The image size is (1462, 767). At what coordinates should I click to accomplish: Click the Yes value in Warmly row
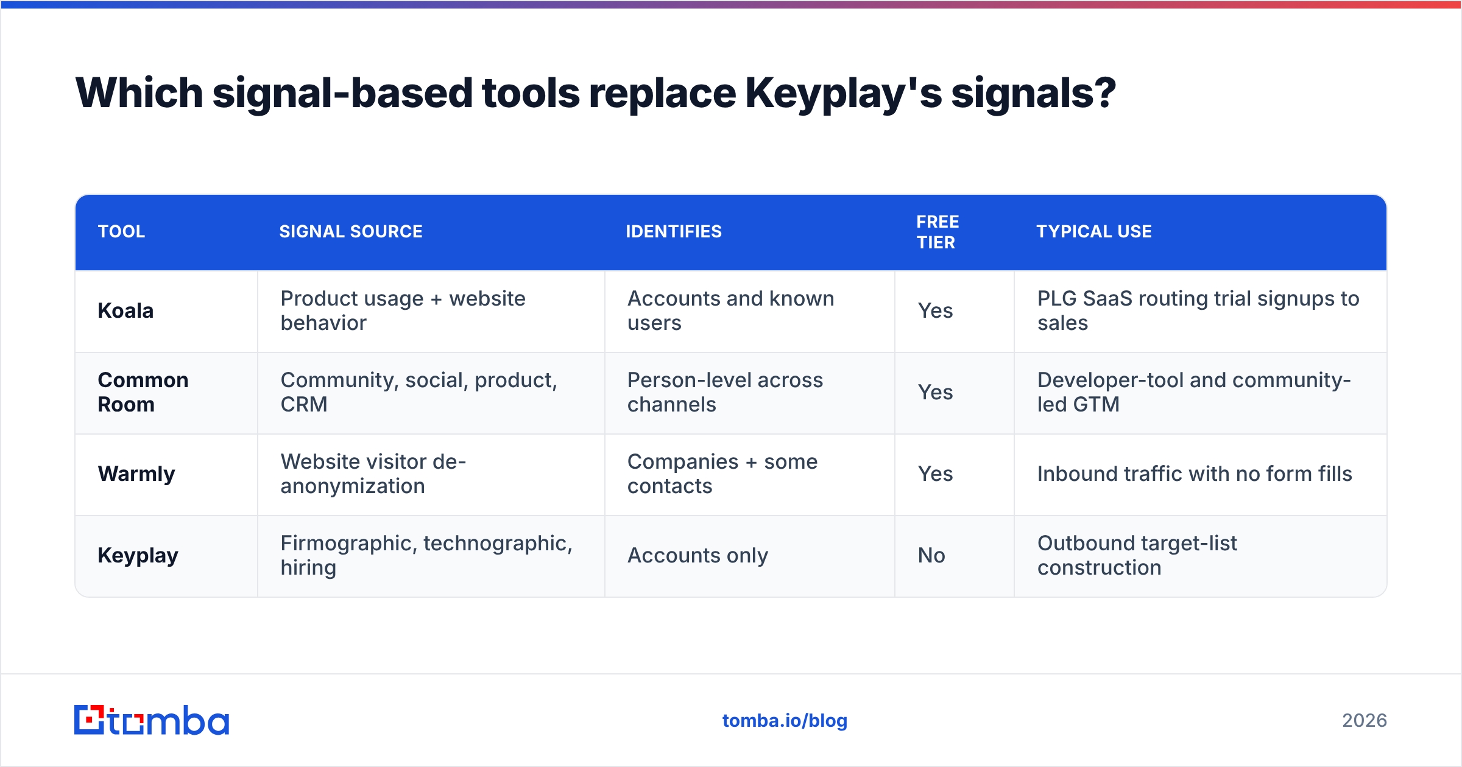(x=935, y=474)
